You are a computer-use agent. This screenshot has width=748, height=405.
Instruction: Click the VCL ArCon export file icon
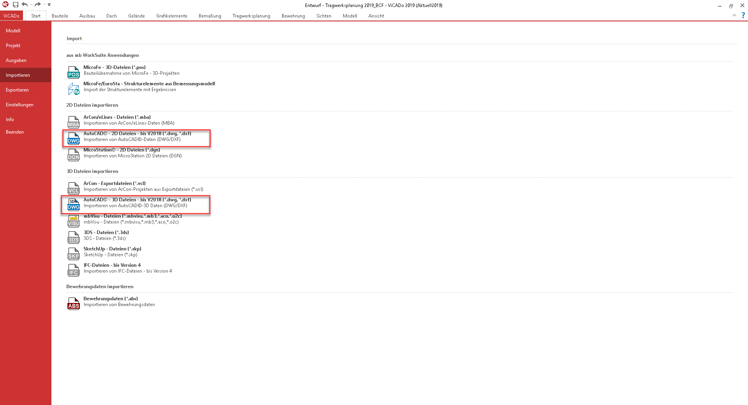(74, 188)
